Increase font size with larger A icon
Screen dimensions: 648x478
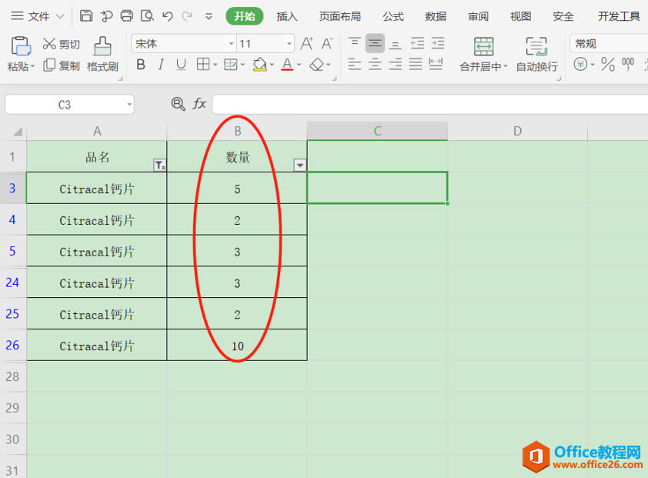coord(306,43)
